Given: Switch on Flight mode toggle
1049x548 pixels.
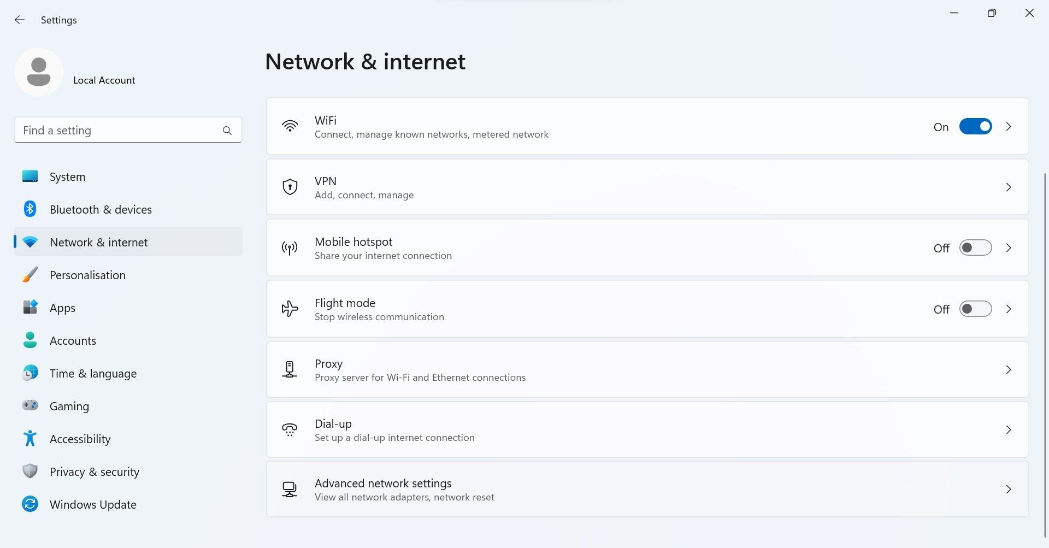Looking at the screenshot, I should click(975, 309).
